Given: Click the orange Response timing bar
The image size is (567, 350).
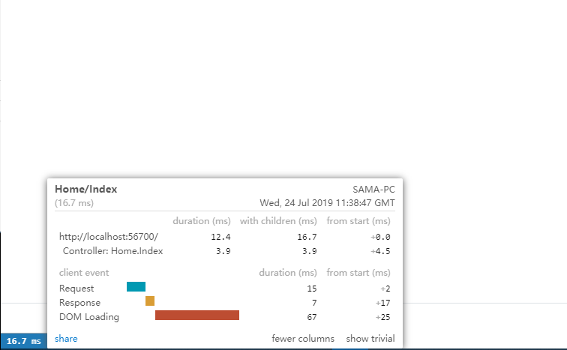Looking at the screenshot, I should [150, 301].
